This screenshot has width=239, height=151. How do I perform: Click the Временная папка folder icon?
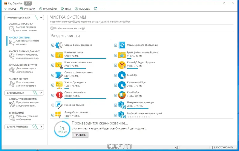(59, 55)
